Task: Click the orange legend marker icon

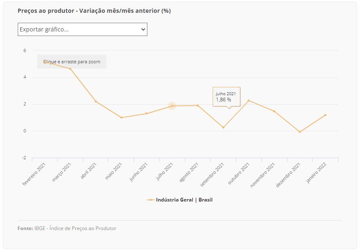Action: (150, 200)
